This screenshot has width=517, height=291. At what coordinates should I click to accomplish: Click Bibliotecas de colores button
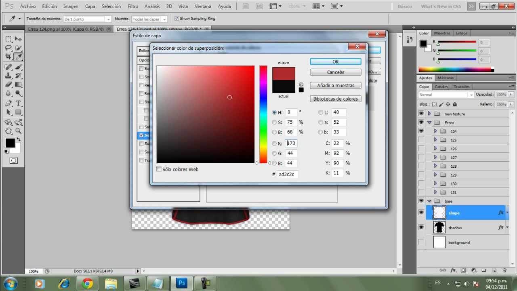336,99
